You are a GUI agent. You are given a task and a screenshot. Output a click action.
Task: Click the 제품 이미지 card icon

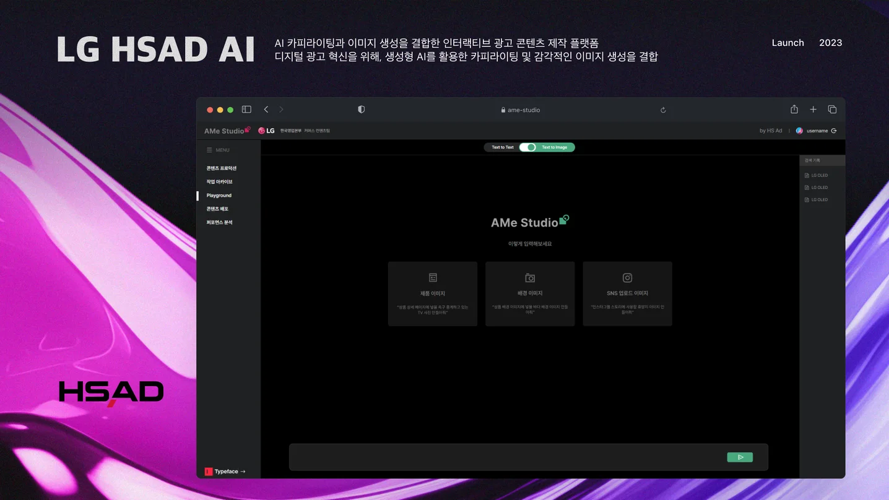click(433, 278)
